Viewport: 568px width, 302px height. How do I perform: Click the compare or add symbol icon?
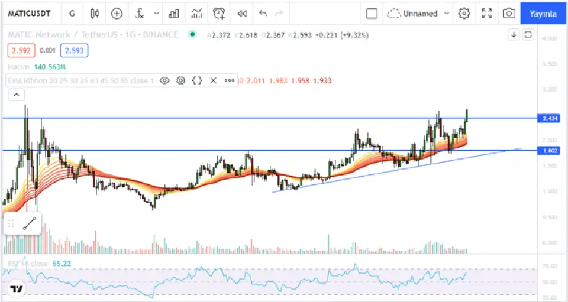(x=117, y=13)
